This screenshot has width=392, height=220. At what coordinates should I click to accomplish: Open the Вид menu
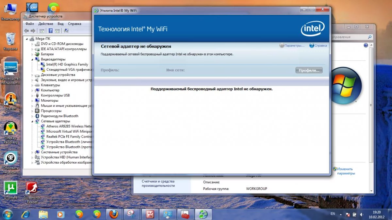pyautogui.click(x=60, y=24)
